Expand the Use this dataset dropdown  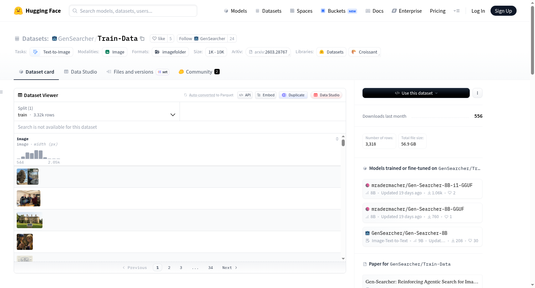click(416, 93)
